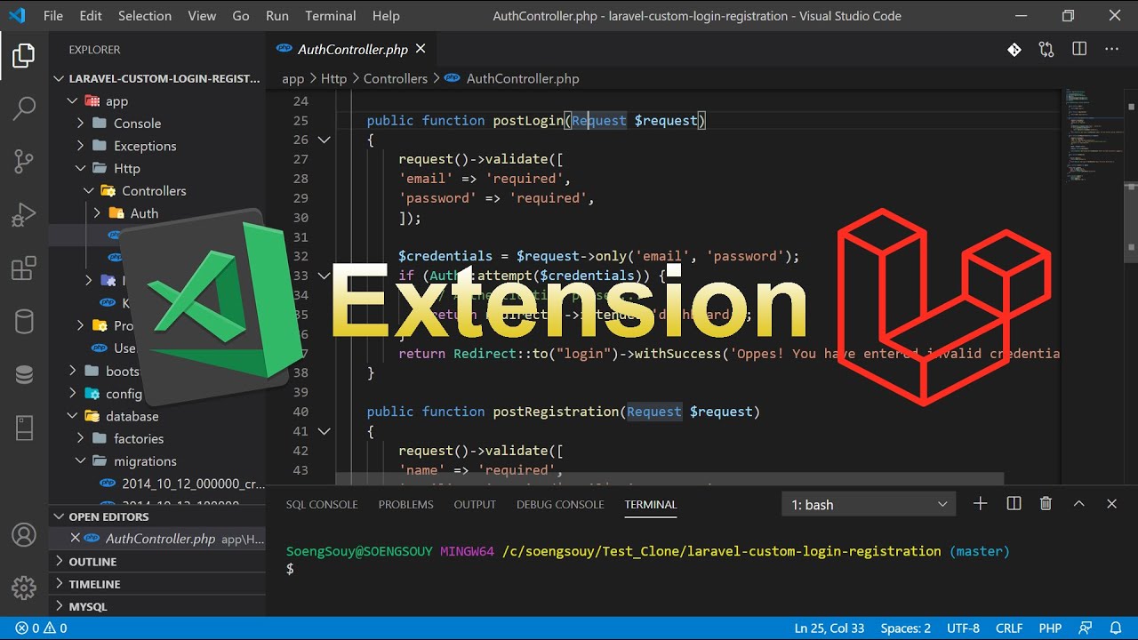The width and height of the screenshot is (1138, 640).
Task: Open the File menu
Action: tap(52, 16)
